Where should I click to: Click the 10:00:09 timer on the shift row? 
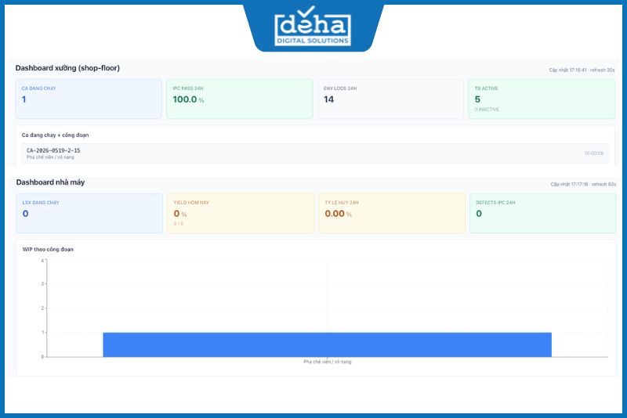(594, 153)
